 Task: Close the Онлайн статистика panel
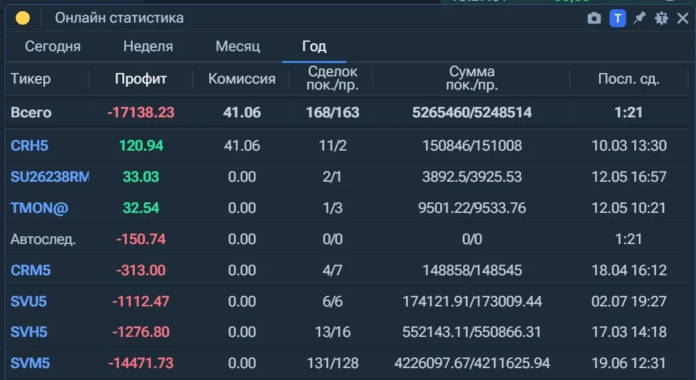pyautogui.click(x=683, y=18)
